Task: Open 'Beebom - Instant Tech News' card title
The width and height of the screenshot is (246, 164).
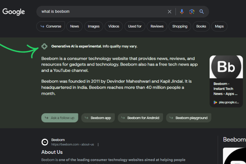Action: [x=225, y=89]
